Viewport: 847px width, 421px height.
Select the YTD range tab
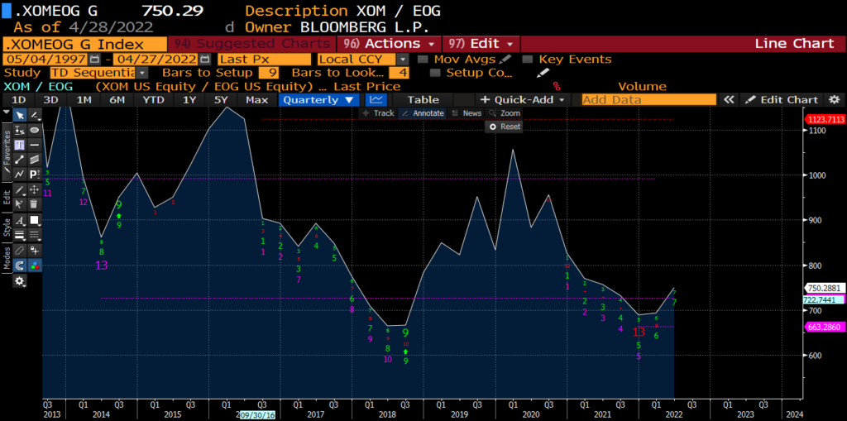154,100
